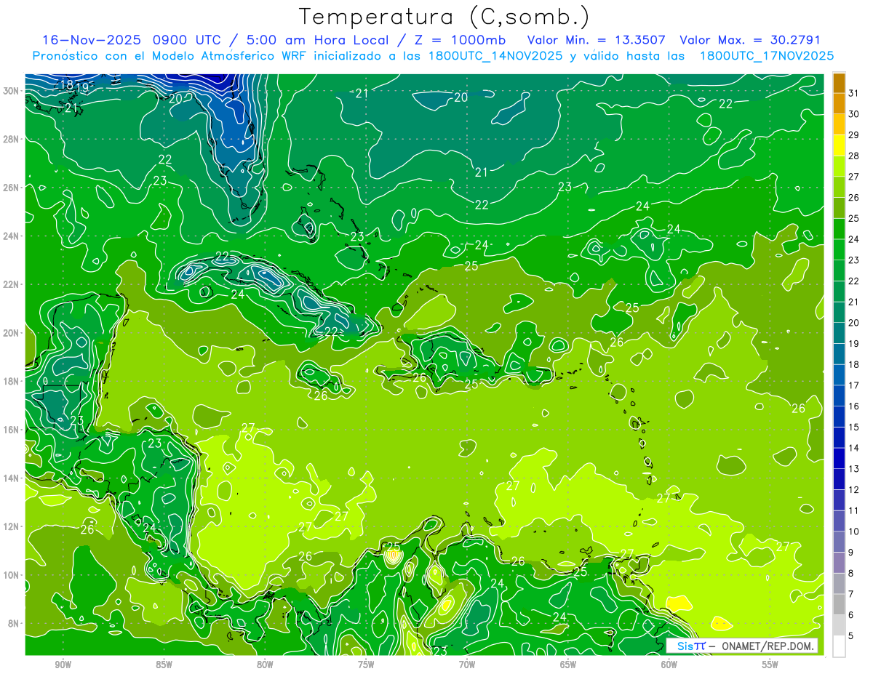Click the 90W longitude label
Image resolution: width=873 pixels, height=674 pixels.
(x=63, y=664)
